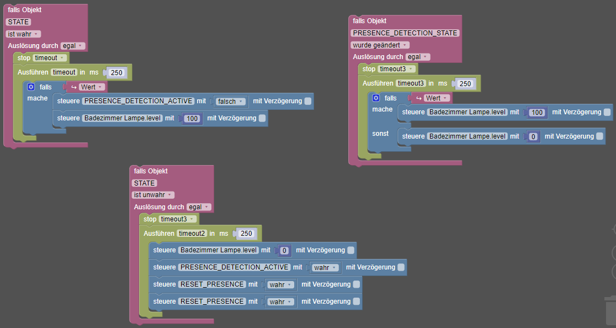Open the 'stop timeout' variable dropdown
Screen dimensions: 616x328
coord(50,58)
